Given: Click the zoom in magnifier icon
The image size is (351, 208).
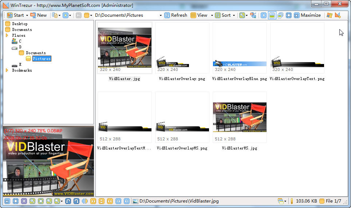Looking at the screenshot, I should 32,201.
